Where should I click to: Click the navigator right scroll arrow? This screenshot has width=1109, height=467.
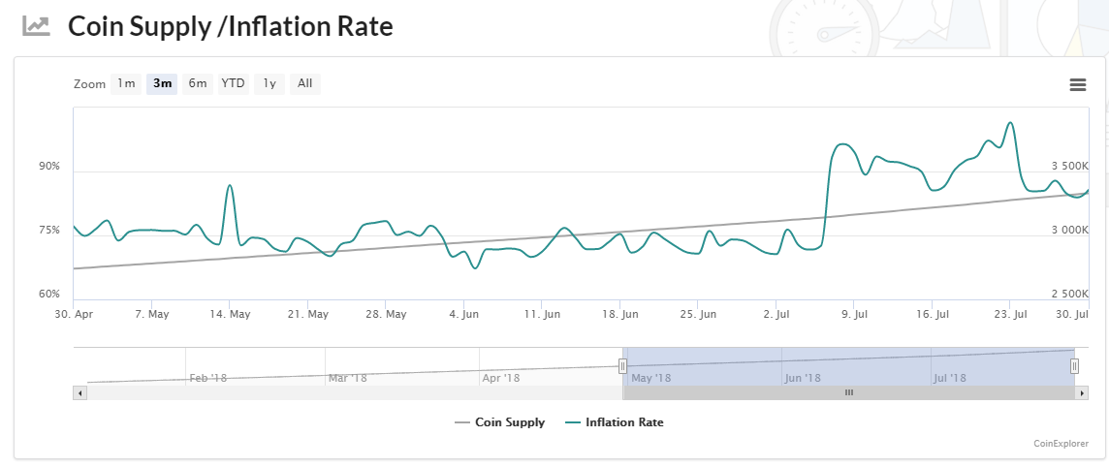coord(1082,392)
